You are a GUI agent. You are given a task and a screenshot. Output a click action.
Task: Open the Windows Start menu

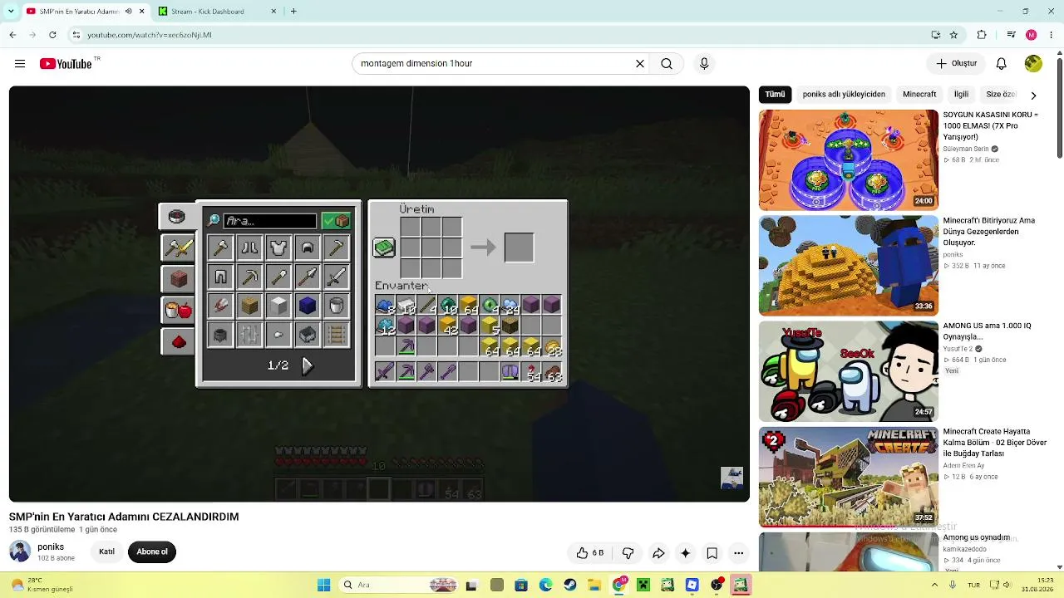click(x=323, y=585)
